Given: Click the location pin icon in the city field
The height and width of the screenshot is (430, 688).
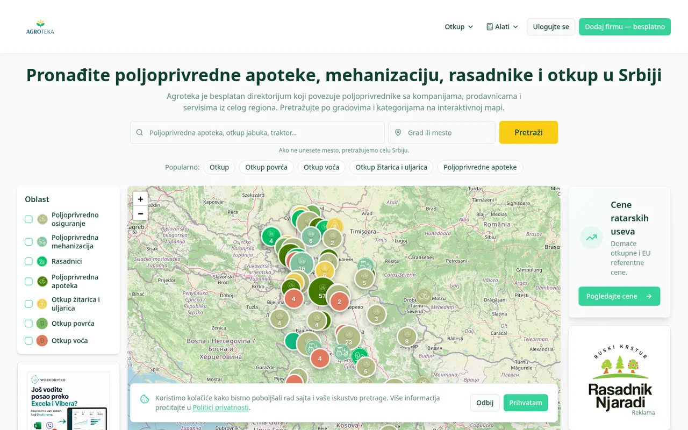Looking at the screenshot, I should (x=398, y=132).
